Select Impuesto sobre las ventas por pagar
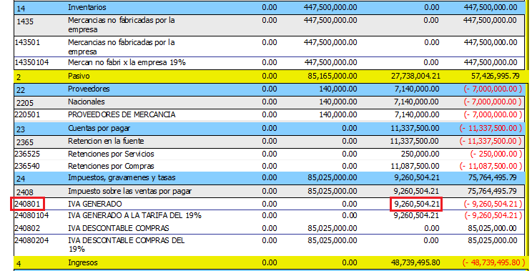Viewport: 532px width, 271px height. tap(130, 191)
